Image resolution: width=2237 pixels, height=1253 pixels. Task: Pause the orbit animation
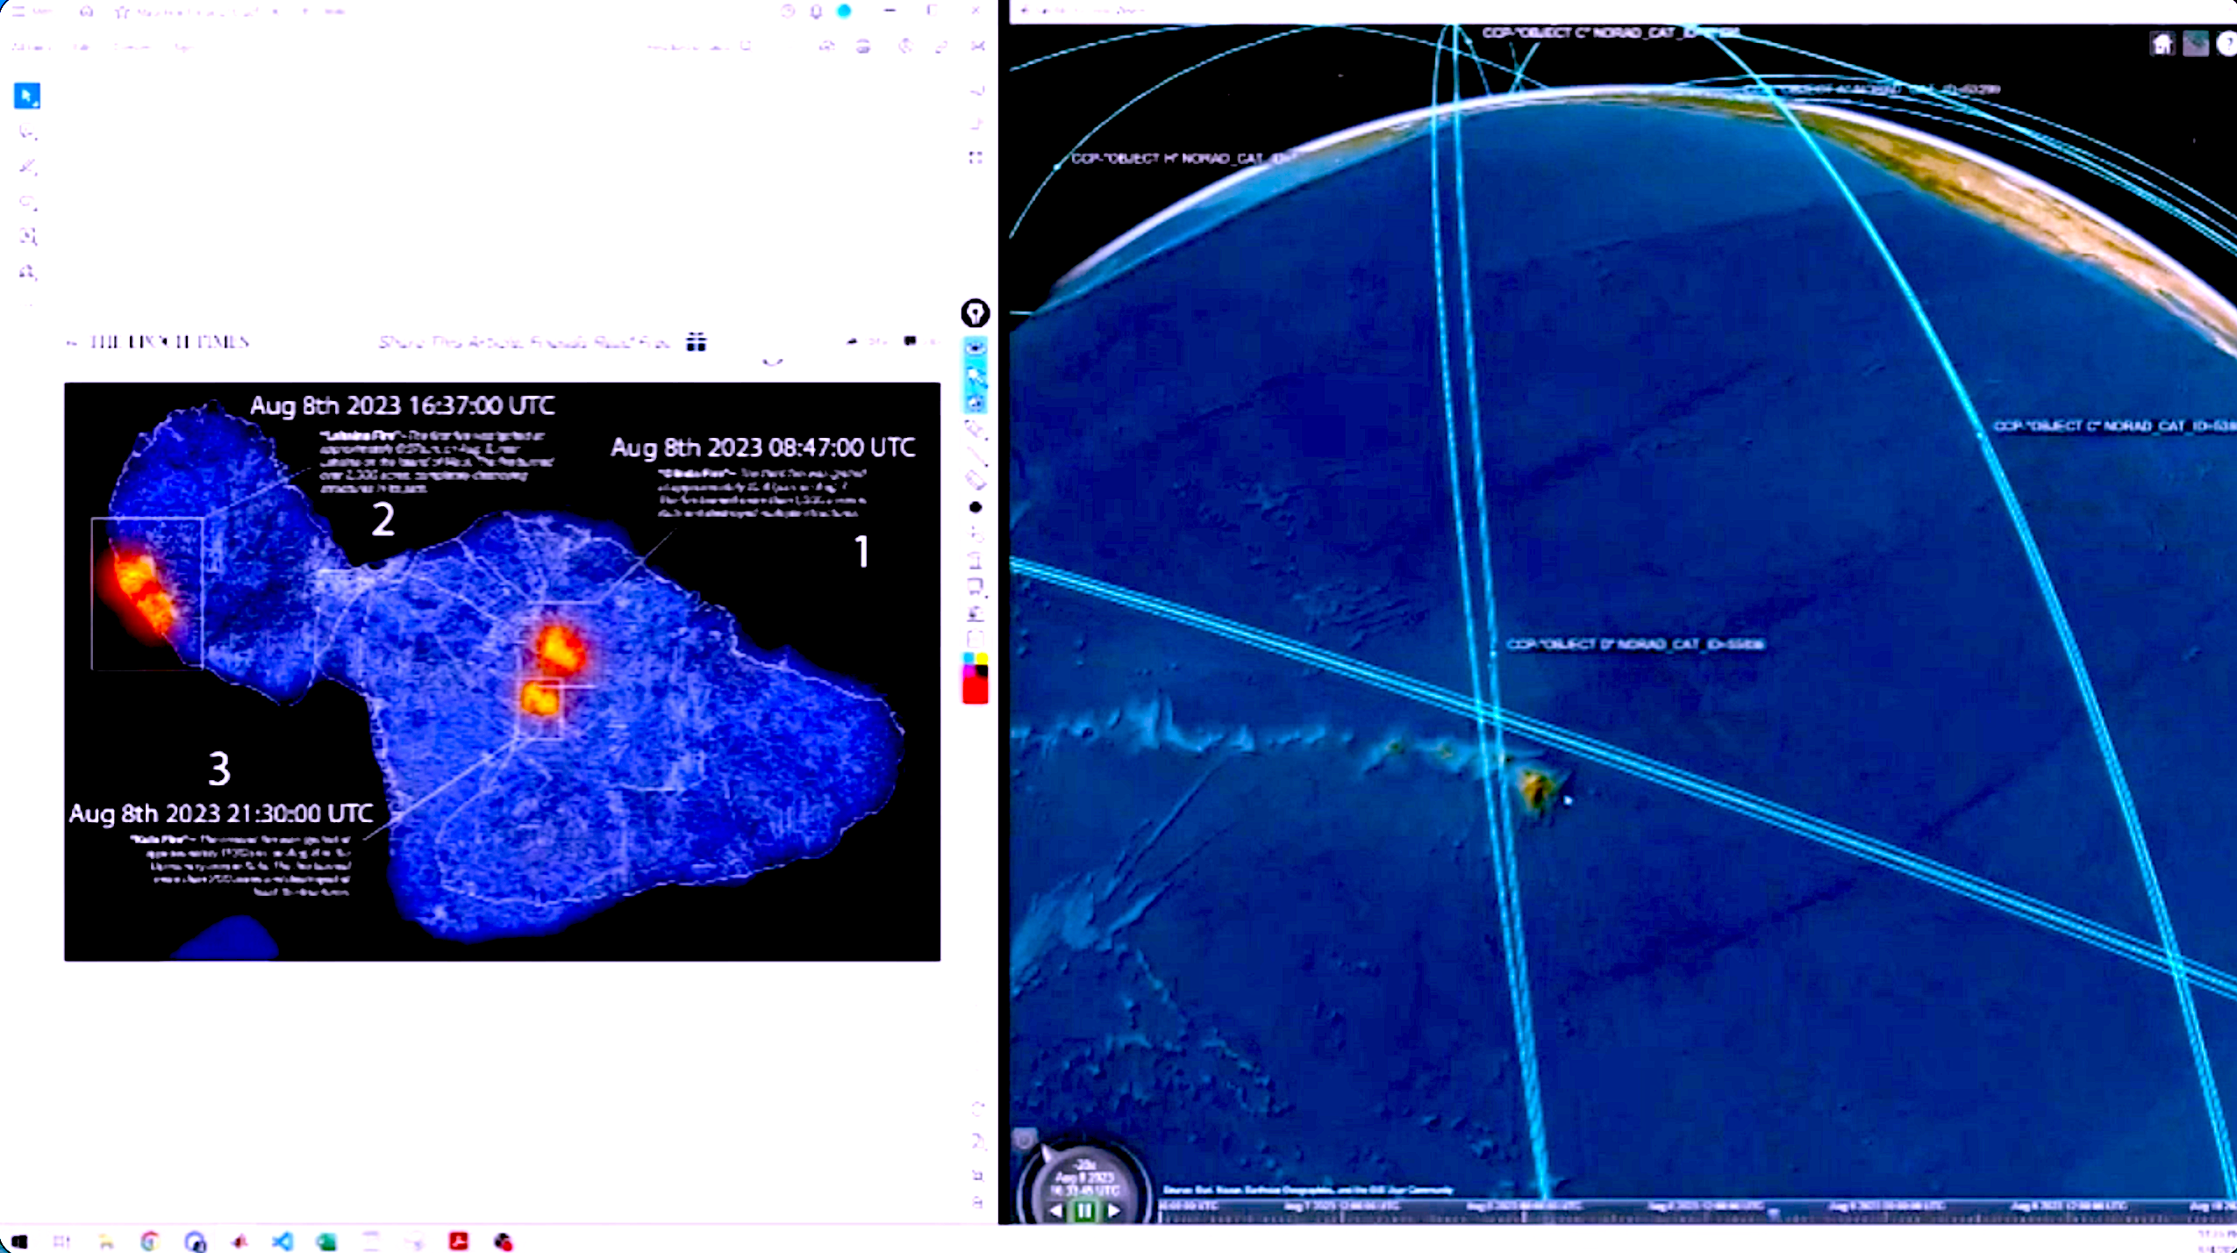(x=1085, y=1211)
